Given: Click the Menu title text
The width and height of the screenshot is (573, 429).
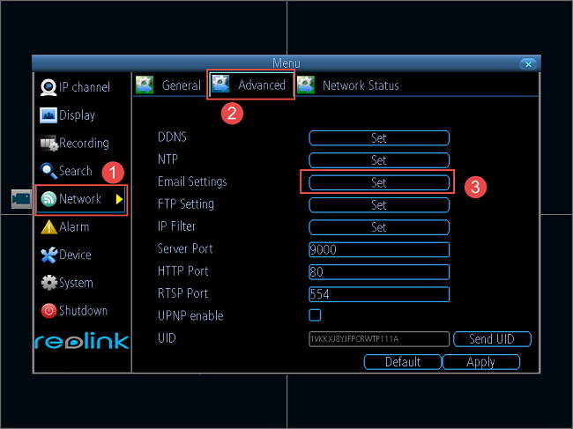Looking at the screenshot, I should tap(286, 63).
